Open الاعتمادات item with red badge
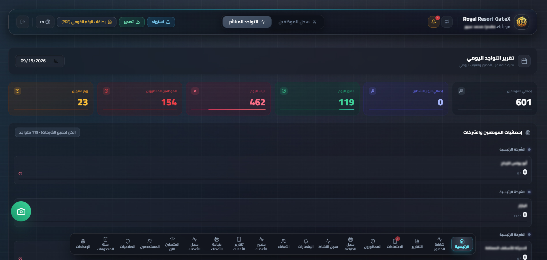 (x=395, y=244)
